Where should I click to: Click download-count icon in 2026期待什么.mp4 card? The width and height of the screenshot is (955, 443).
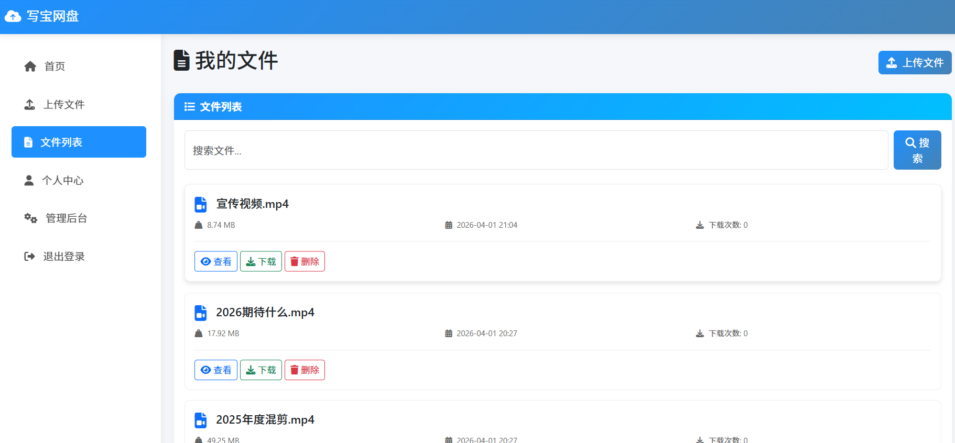click(x=700, y=334)
